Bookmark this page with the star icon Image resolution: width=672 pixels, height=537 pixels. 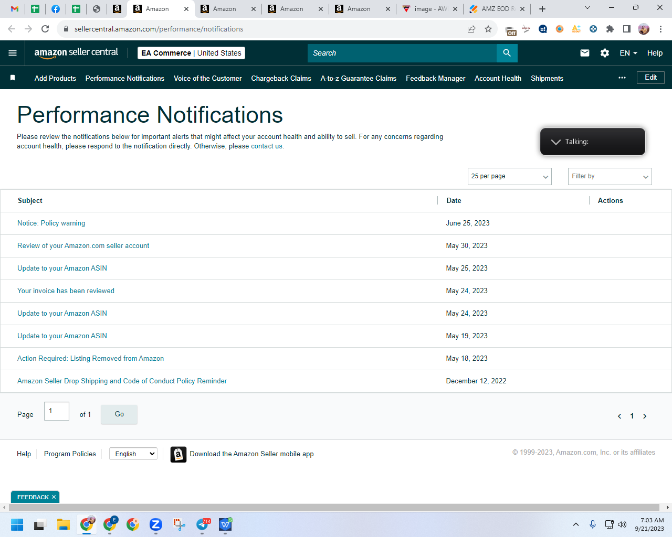(488, 29)
